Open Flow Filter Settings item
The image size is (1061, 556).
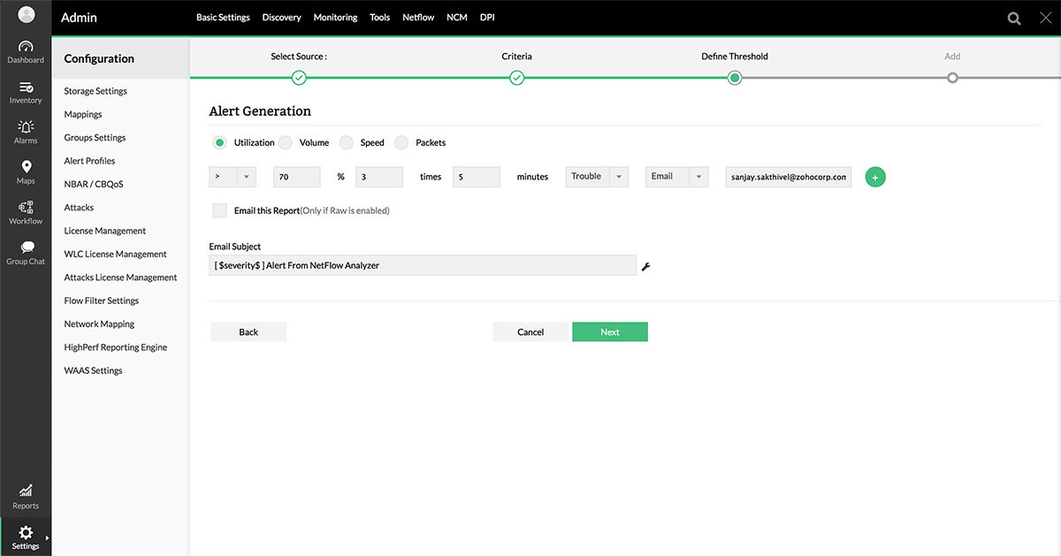pyautogui.click(x=102, y=301)
